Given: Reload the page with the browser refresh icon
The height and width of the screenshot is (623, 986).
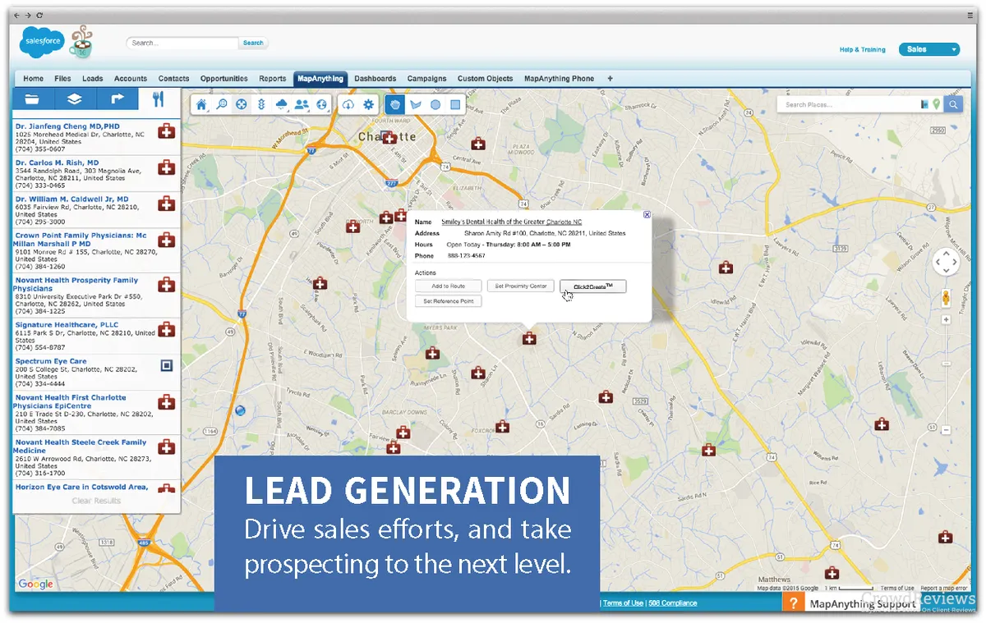Looking at the screenshot, I should pos(40,15).
